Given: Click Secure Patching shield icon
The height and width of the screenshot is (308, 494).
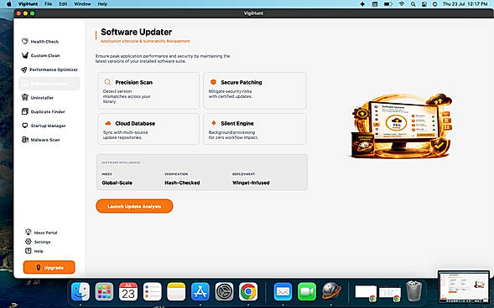Looking at the screenshot, I should (213, 82).
